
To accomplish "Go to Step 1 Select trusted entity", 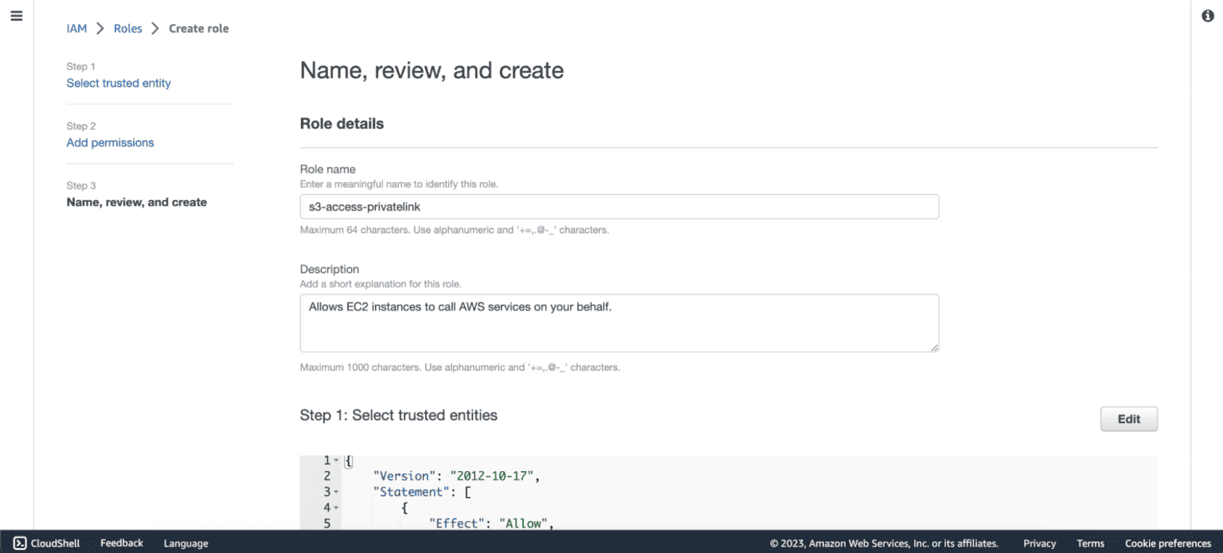I will [x=119, y=83].
